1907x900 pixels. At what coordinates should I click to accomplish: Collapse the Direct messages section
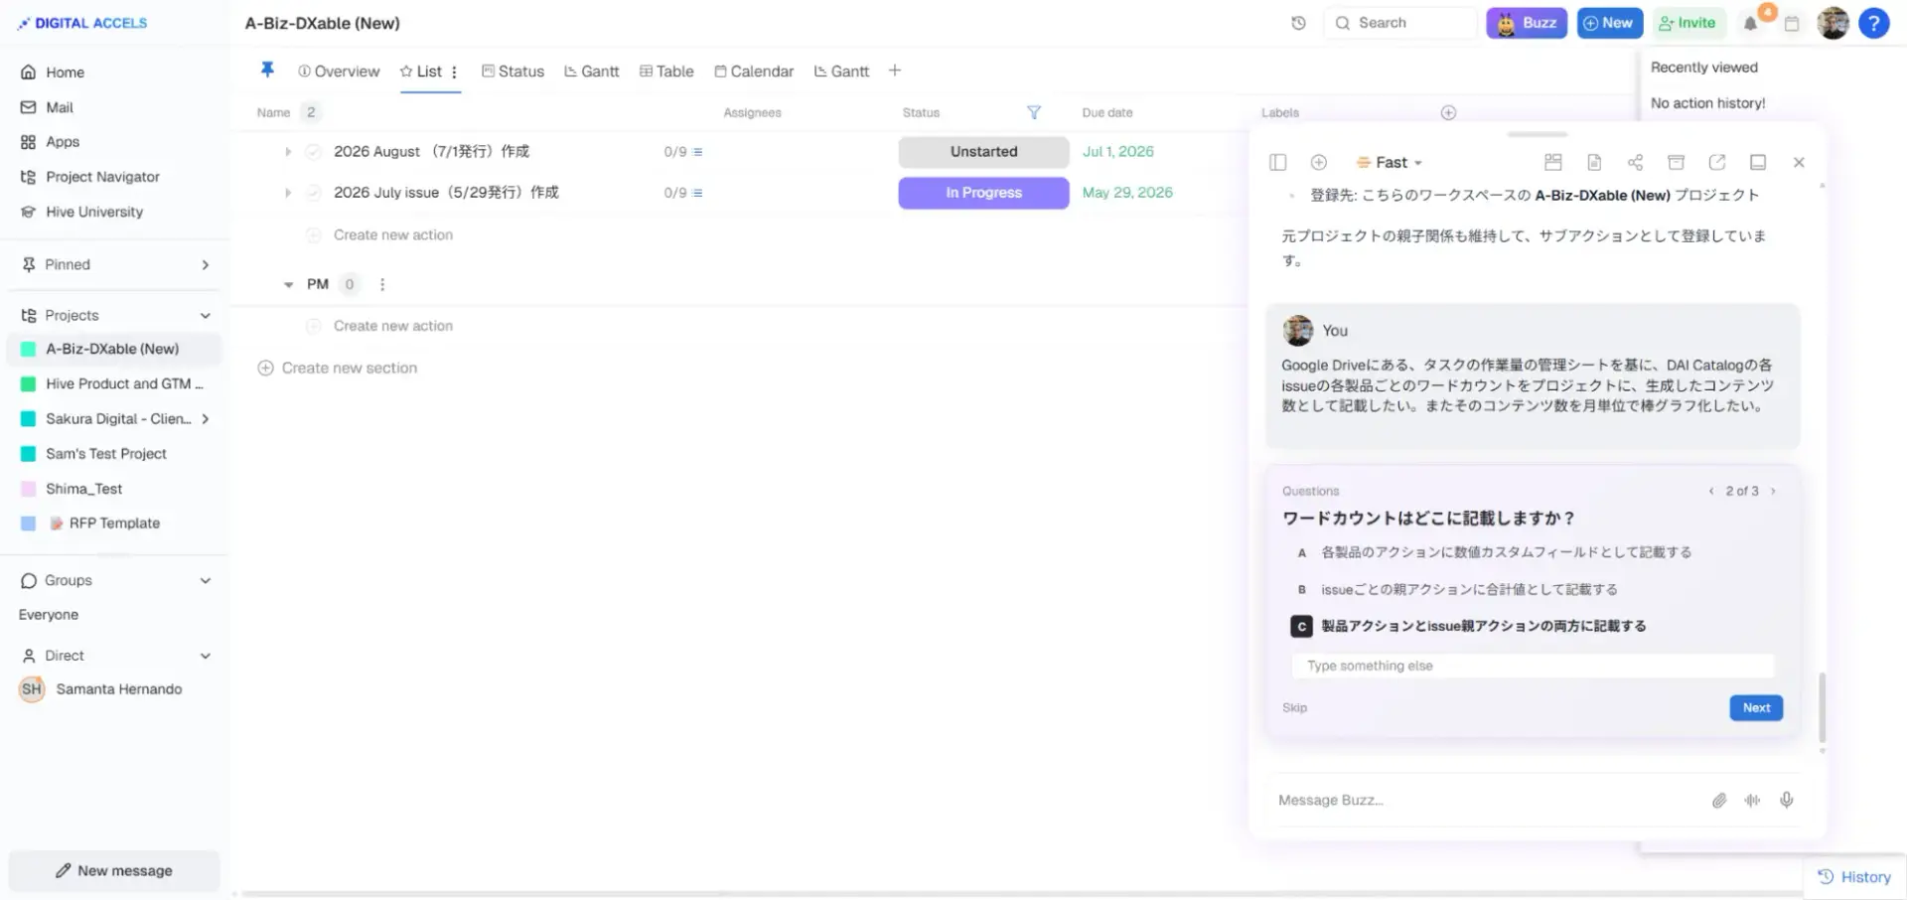click(x=206, y=656)
